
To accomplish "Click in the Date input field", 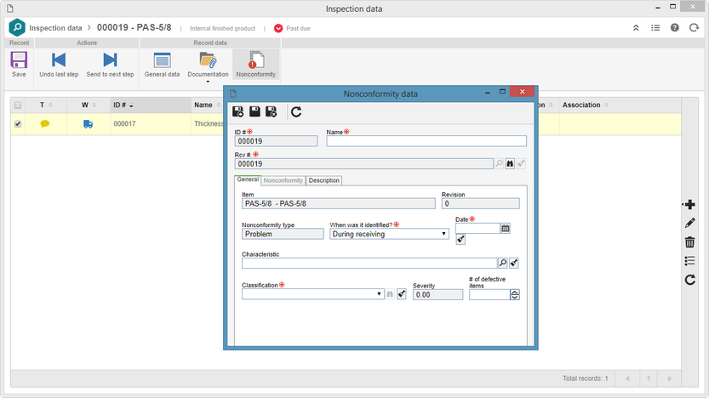I will [477, 228].
